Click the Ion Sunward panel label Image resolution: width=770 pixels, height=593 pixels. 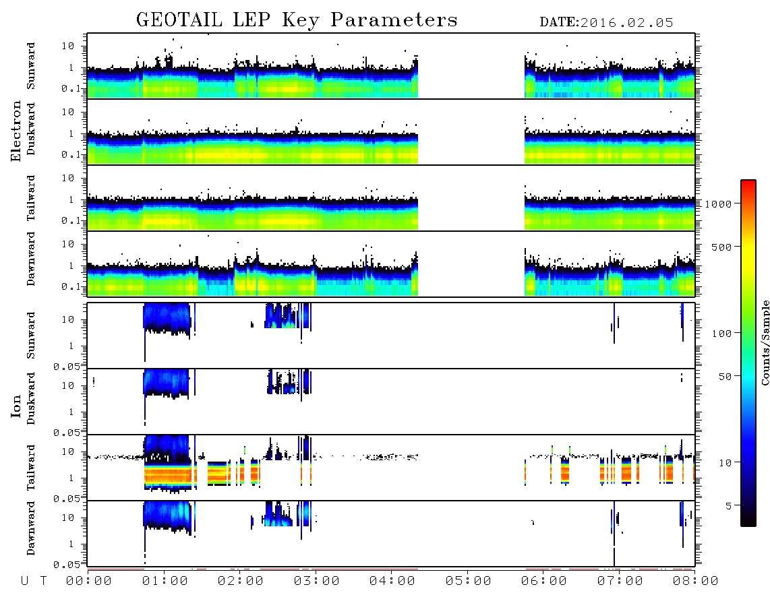(31, 336)
